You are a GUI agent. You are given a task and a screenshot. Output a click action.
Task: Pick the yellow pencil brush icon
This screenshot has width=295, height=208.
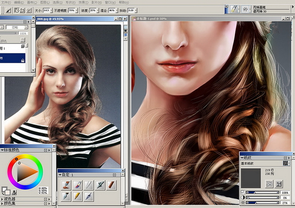pyautogui.click(x=77, y=196)
